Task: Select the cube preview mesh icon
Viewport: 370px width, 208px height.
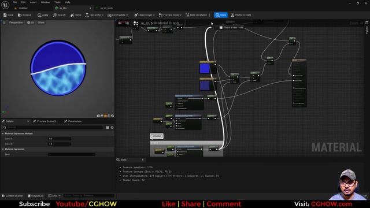Action: point(109,116)
